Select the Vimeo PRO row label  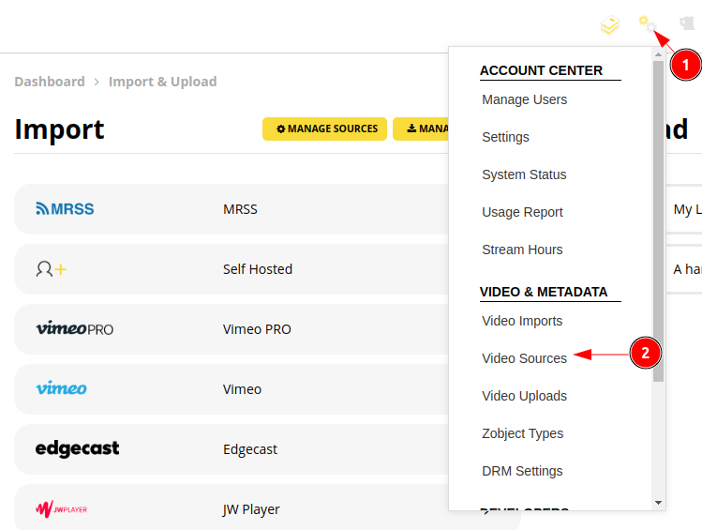[257, 329]
